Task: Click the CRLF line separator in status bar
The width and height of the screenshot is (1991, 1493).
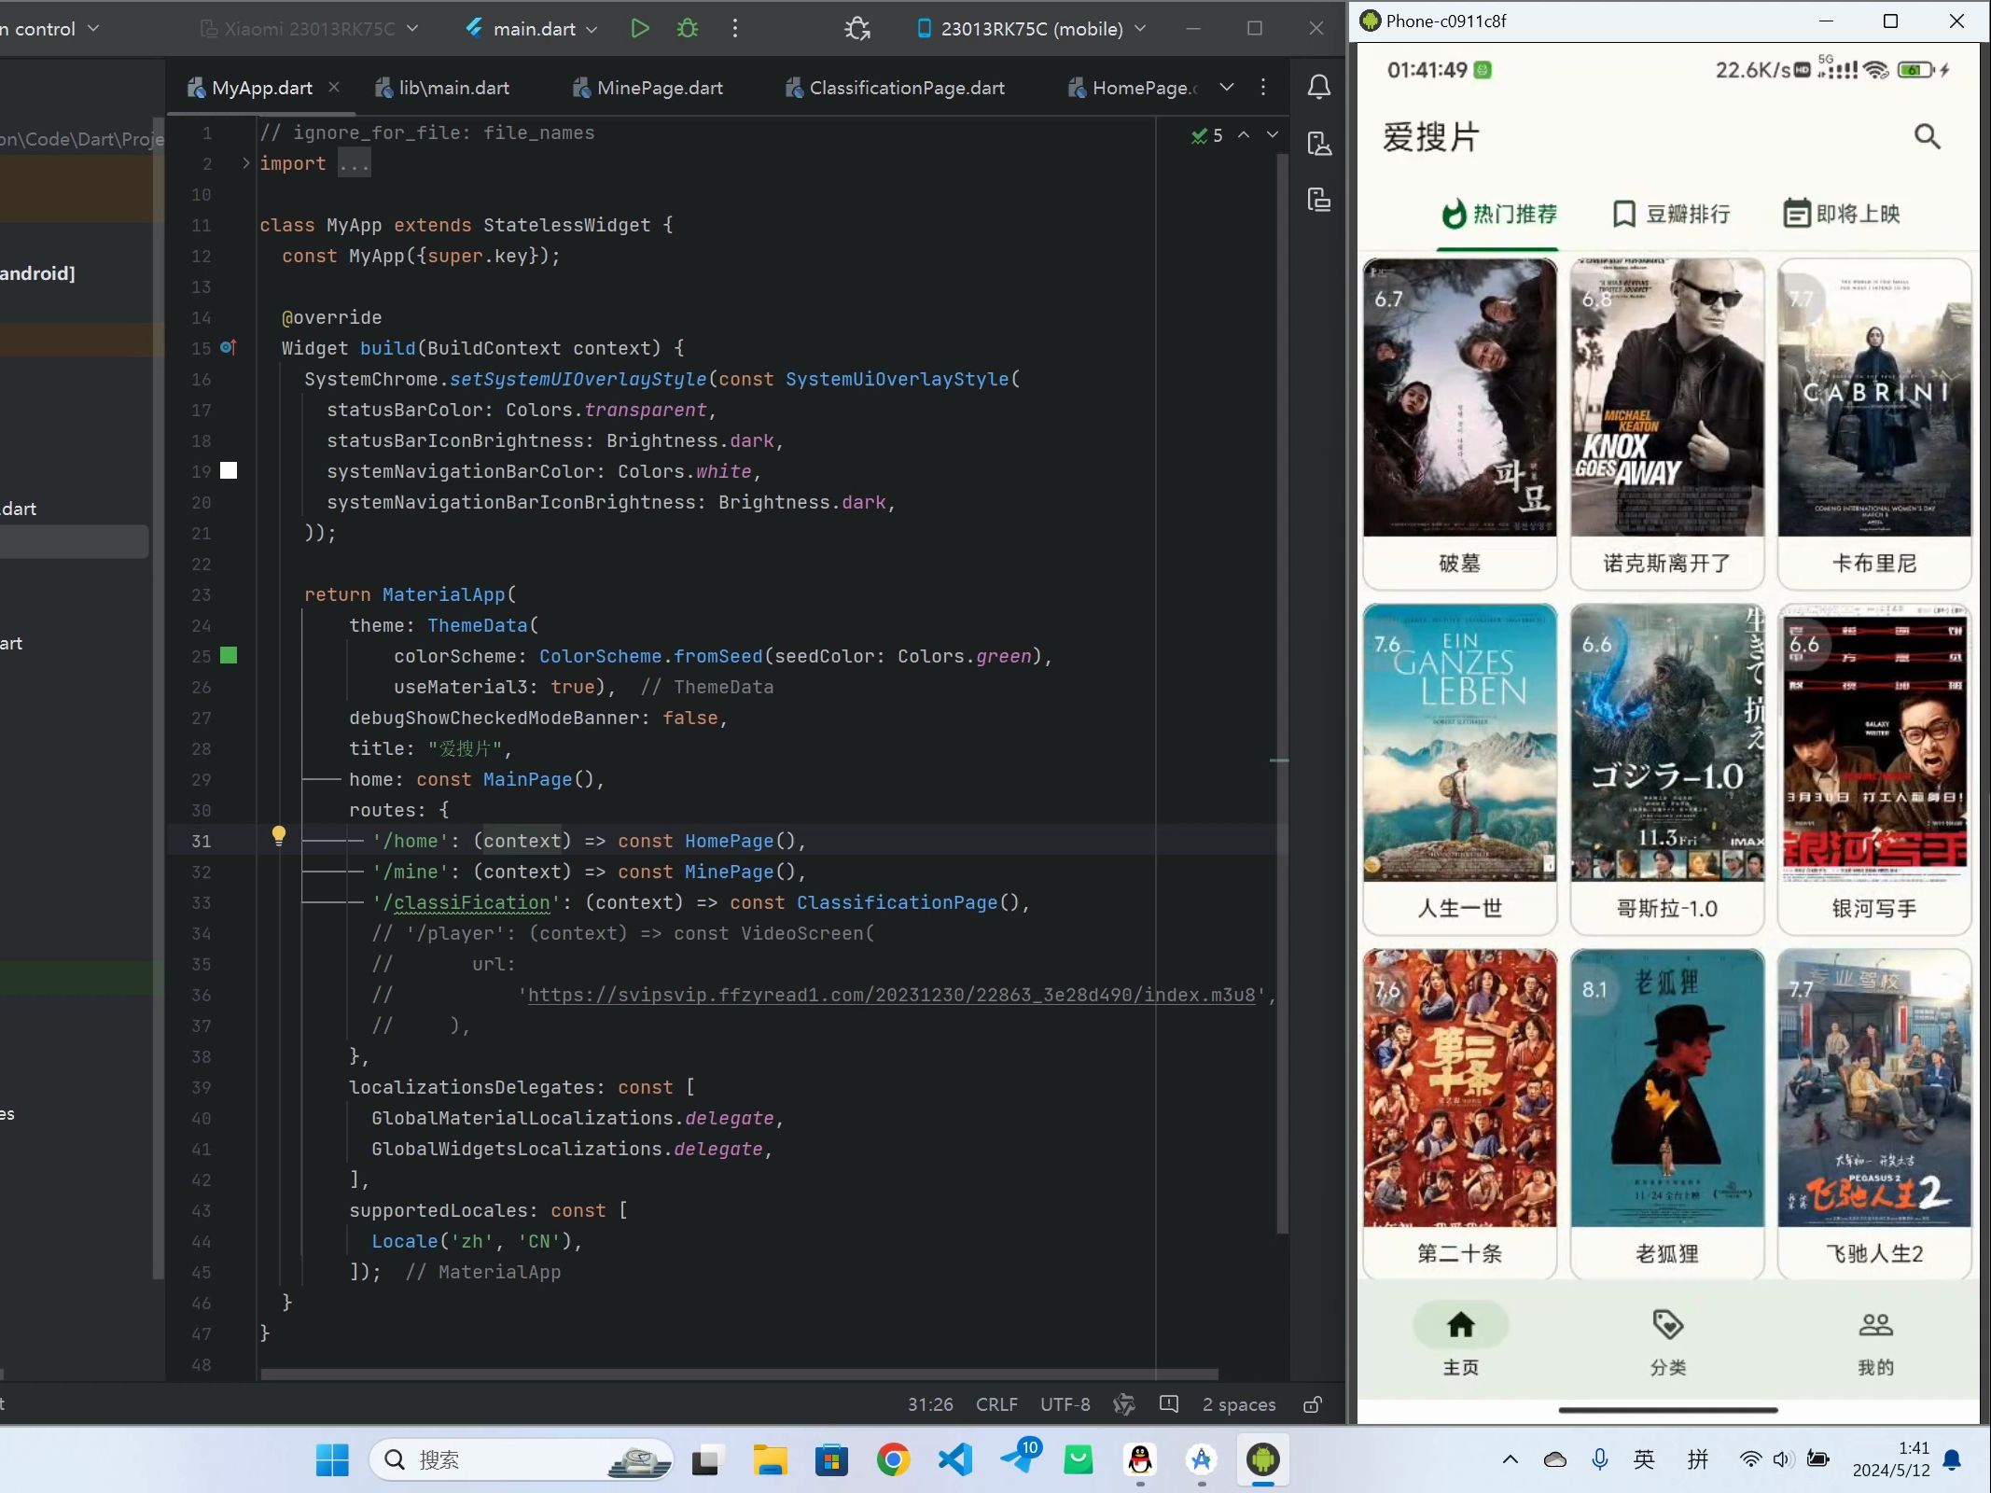Action: pyautogui.click(x=996, y=1404)
